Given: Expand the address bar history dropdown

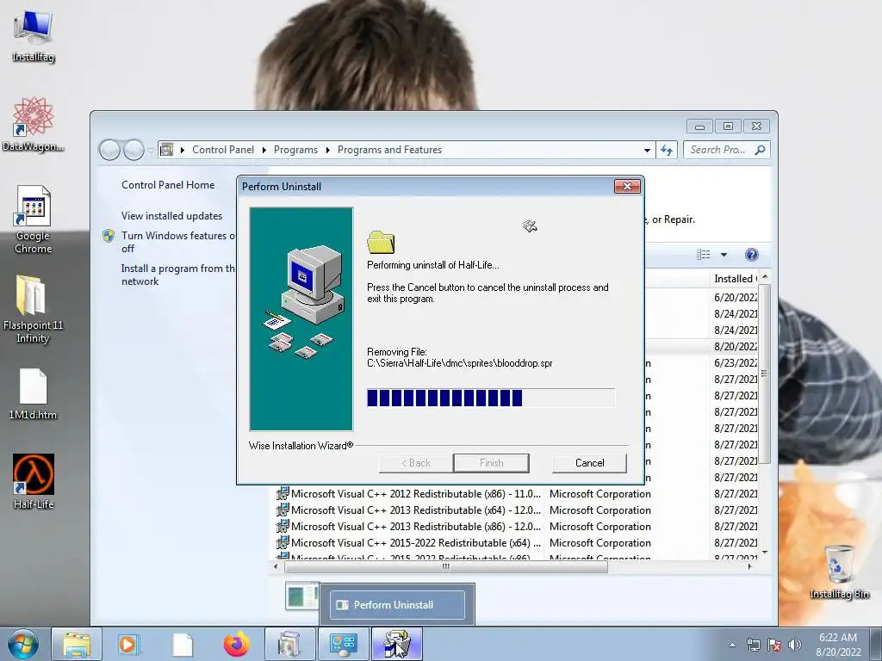Looking at the screenshot, I should 647,150.
